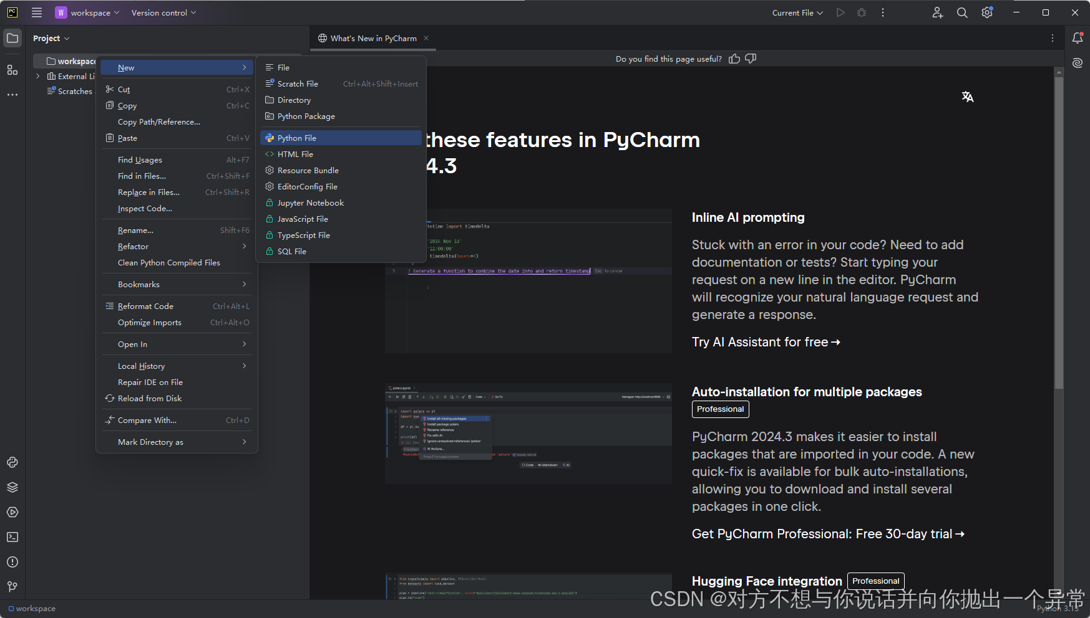Expand the Local History submenu

pyautogui.click(x=177, y=366)
